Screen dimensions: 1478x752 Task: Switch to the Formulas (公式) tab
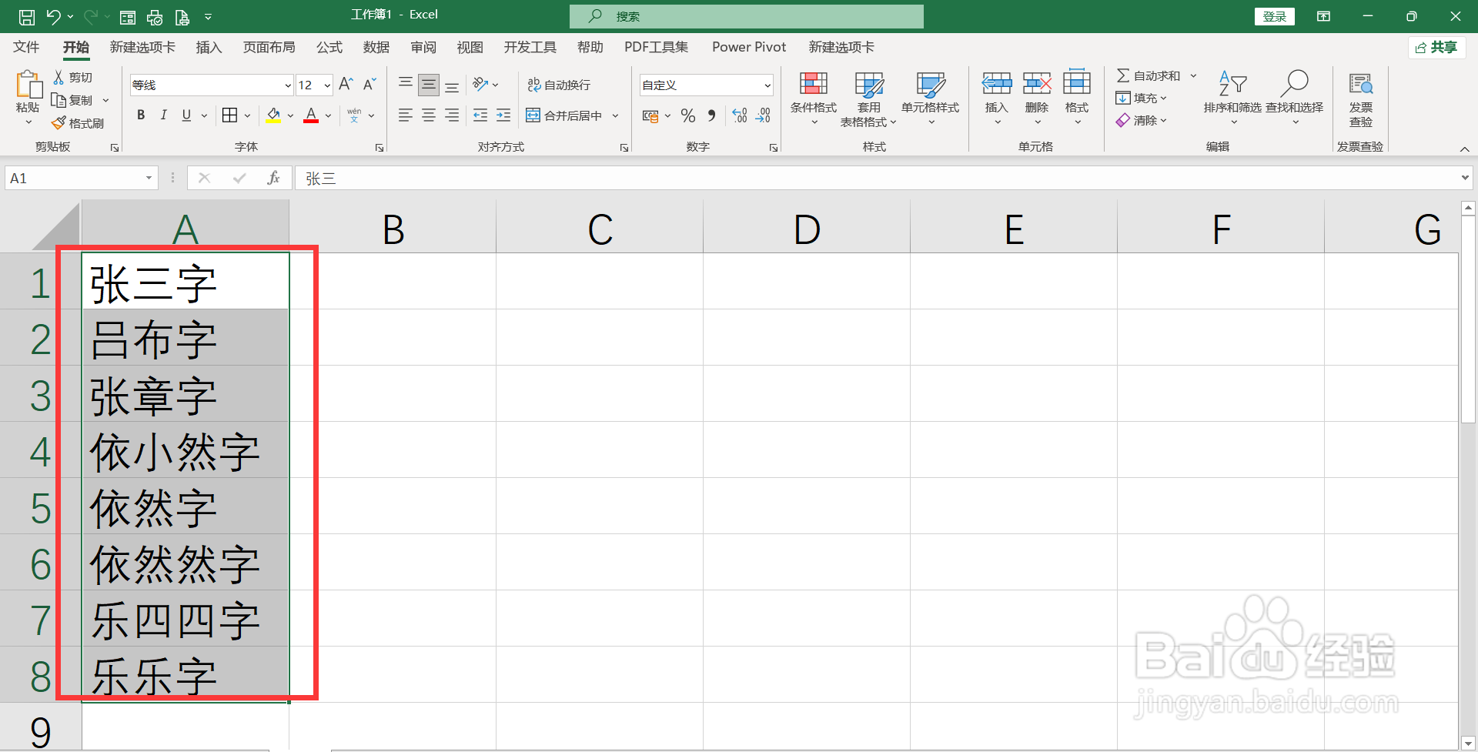329,47
